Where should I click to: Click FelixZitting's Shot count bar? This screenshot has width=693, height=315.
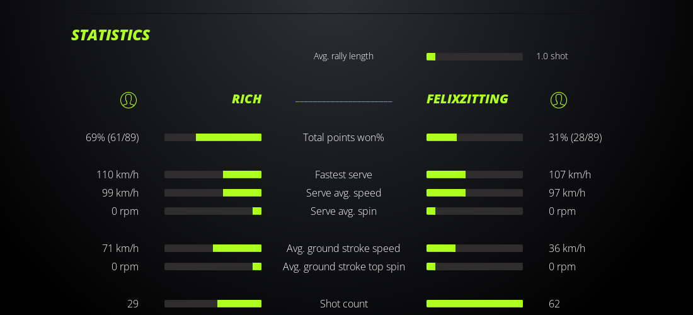(474, 304)
